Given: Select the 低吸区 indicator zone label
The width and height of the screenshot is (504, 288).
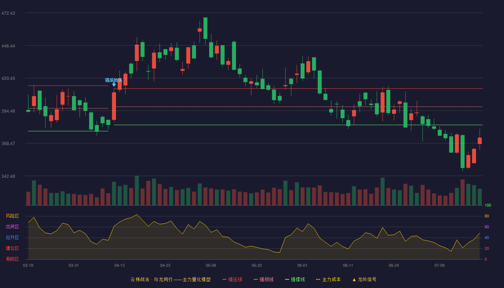Looking at the screenshot, I should point(12,259).
